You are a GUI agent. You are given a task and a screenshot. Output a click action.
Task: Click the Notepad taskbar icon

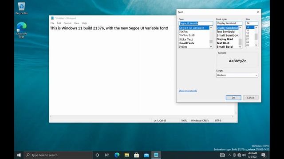click(x=156, y=155)
